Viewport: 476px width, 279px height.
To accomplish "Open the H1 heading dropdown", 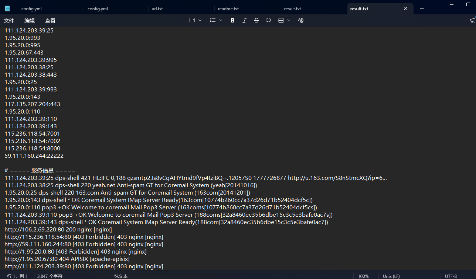I will click(195, 21).
